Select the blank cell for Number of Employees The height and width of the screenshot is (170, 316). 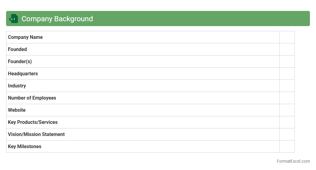[287, 98]
